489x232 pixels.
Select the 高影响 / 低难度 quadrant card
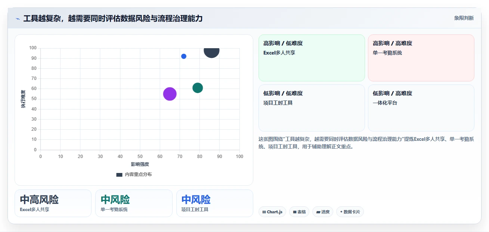[x=312, y=58]
